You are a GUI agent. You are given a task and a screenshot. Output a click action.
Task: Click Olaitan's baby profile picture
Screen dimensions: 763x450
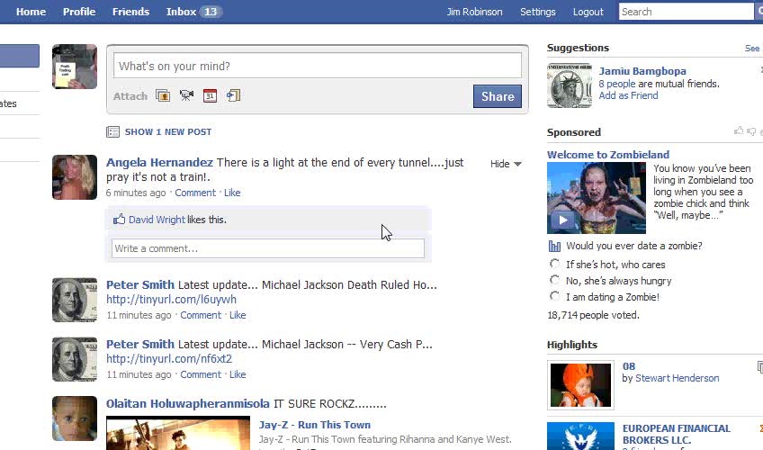(x=75, y=418)
